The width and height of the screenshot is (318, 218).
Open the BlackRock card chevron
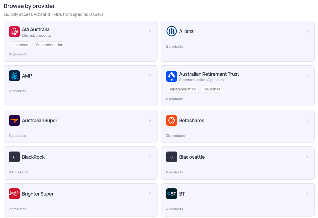150,157
